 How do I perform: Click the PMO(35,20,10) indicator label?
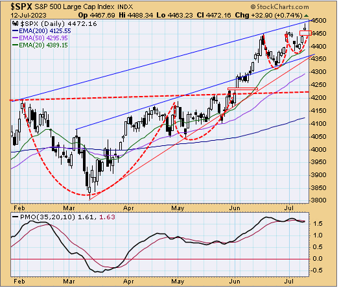coord(47,217)
